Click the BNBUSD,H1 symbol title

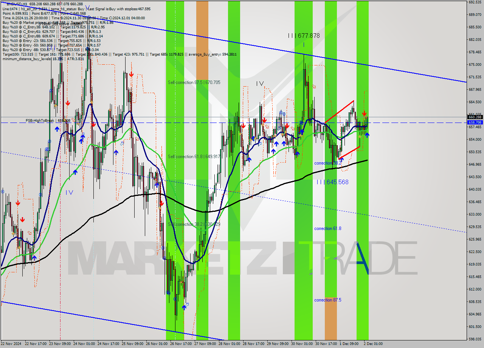(17, 4)
